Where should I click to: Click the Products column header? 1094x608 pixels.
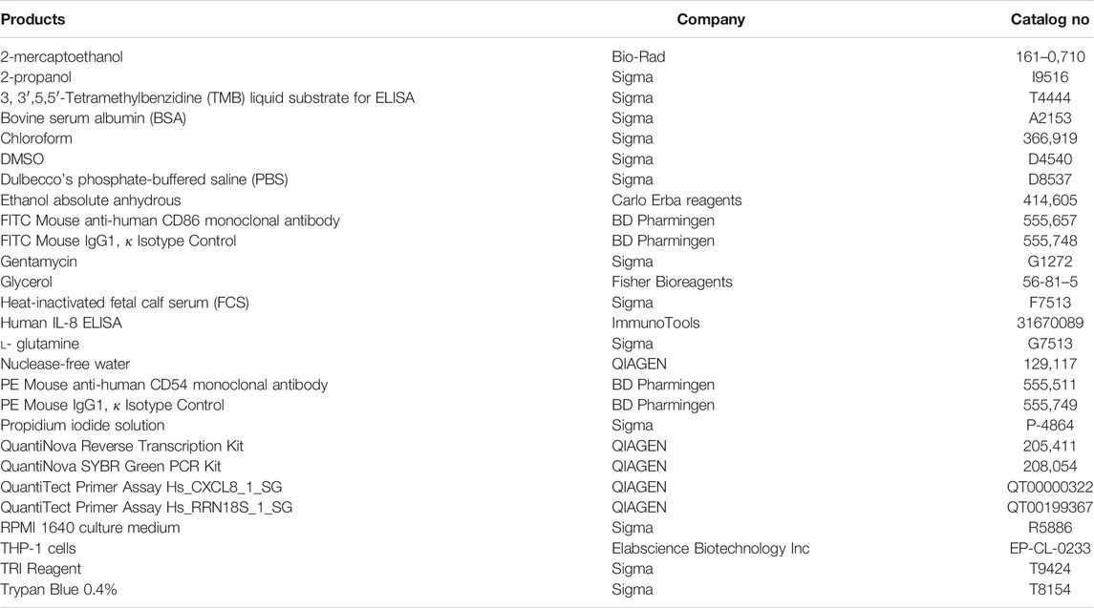[32, 19]
